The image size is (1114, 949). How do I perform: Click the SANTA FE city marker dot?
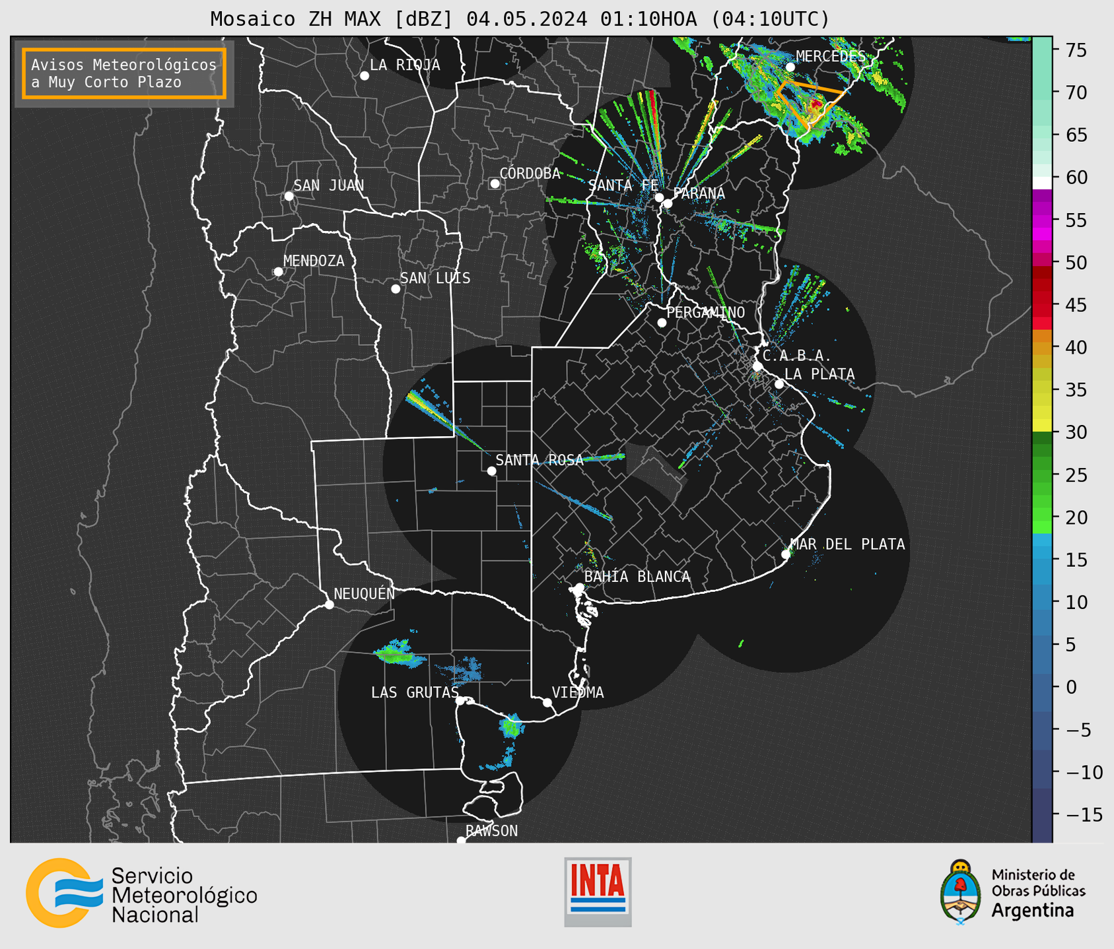click(x=659, y=197)
